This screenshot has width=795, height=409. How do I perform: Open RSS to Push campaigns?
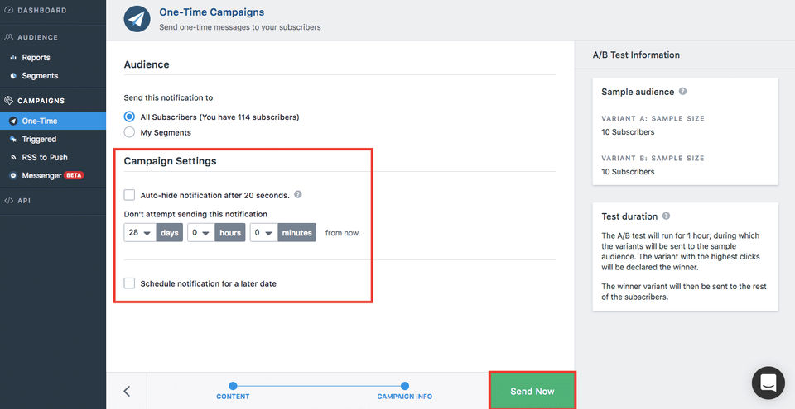coord(45,157)
